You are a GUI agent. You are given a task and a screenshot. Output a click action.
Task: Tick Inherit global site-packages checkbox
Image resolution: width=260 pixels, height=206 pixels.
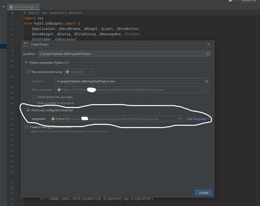pyautogui.click(x=34, y=97)
